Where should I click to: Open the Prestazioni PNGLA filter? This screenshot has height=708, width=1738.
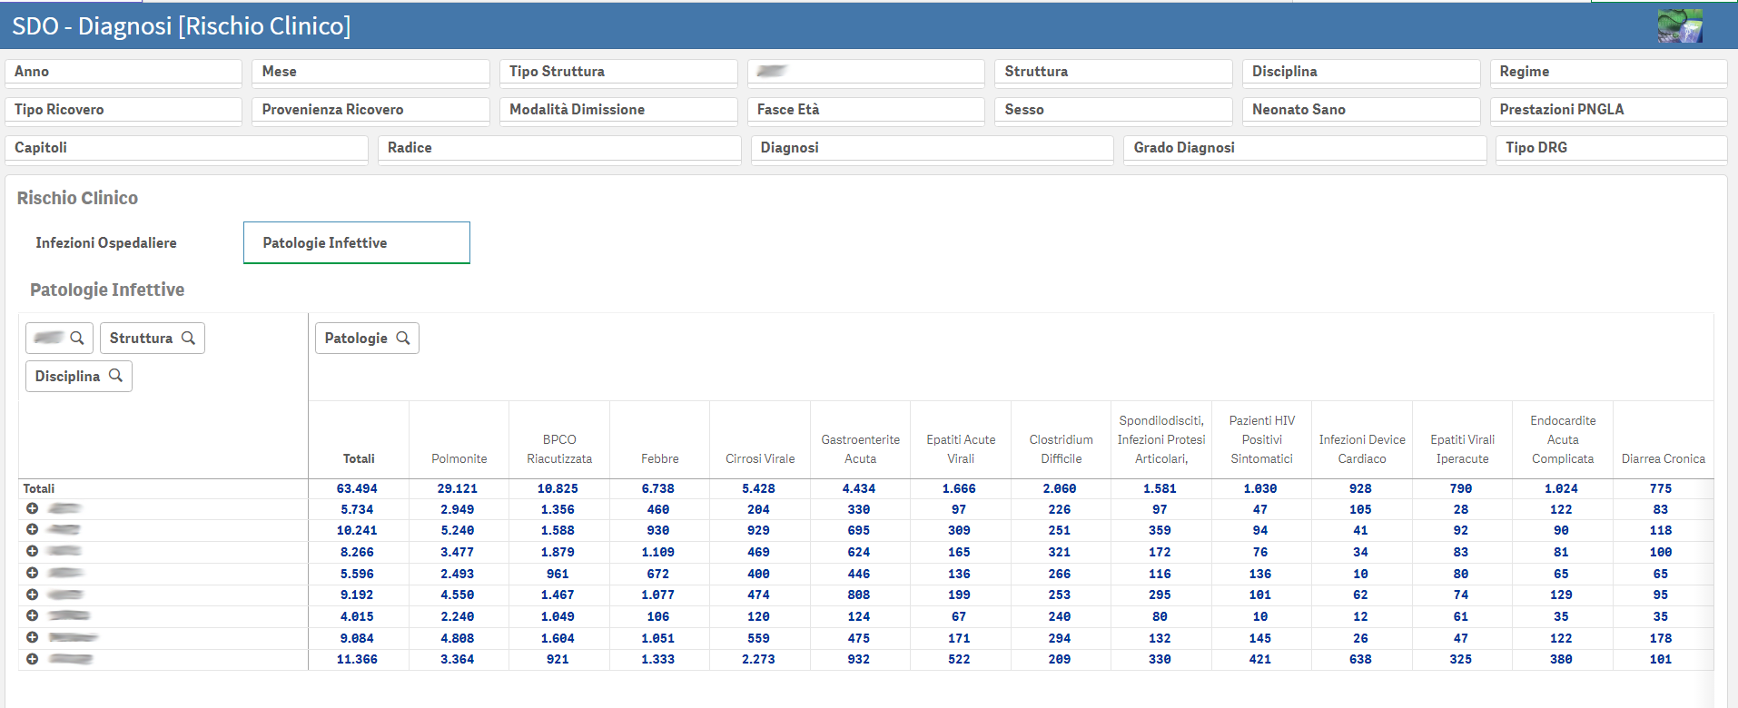(x=1608, y=110)
